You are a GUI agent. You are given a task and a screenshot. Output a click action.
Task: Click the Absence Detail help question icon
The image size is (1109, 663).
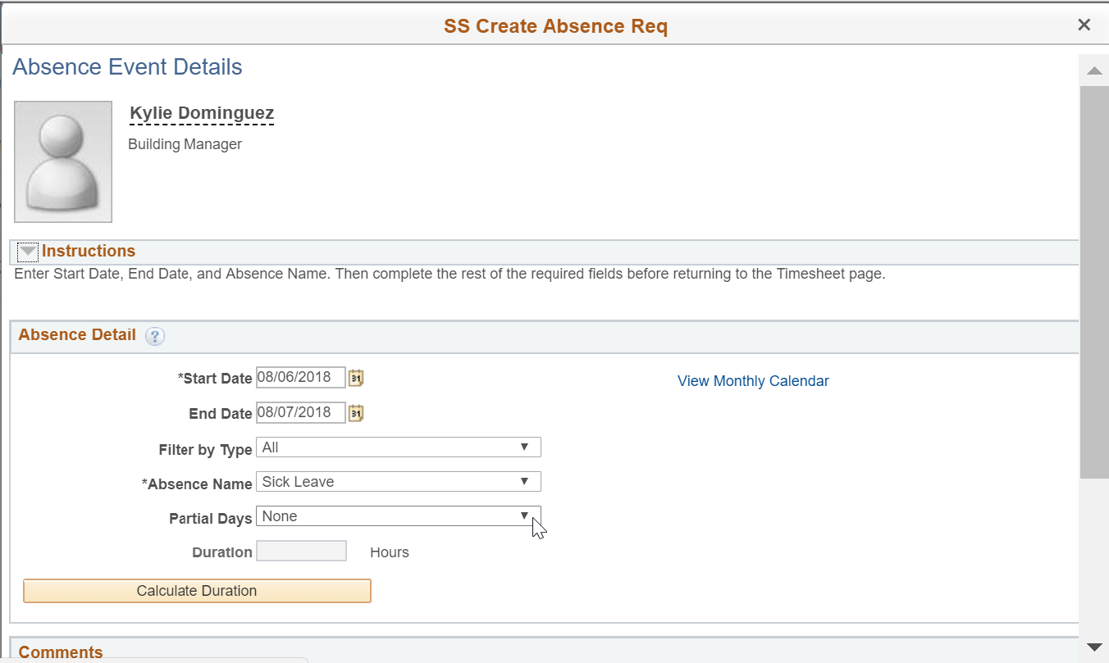(155, 336)
